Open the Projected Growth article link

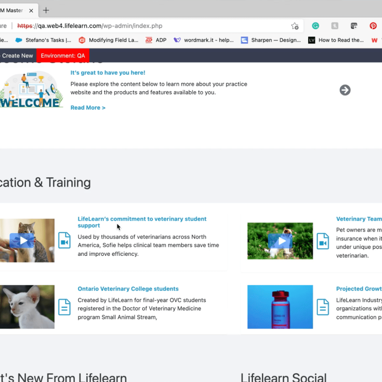[359, 289]
